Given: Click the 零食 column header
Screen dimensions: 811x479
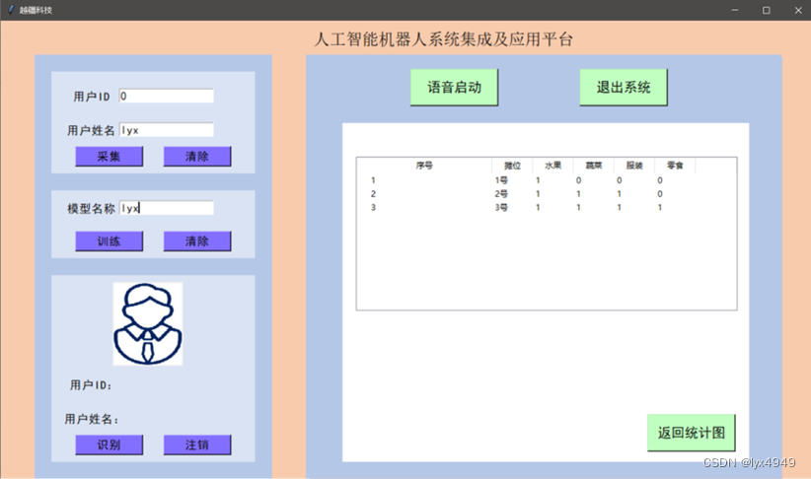Looking at the screenshot, I should (675, 166).
